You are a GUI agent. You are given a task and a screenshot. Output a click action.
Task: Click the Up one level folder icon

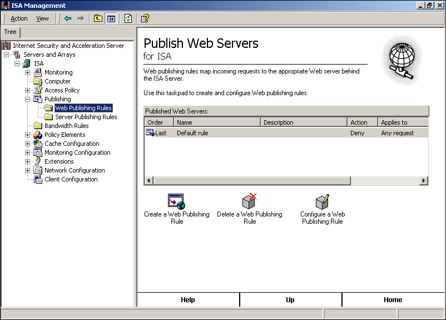coord(98,18)
